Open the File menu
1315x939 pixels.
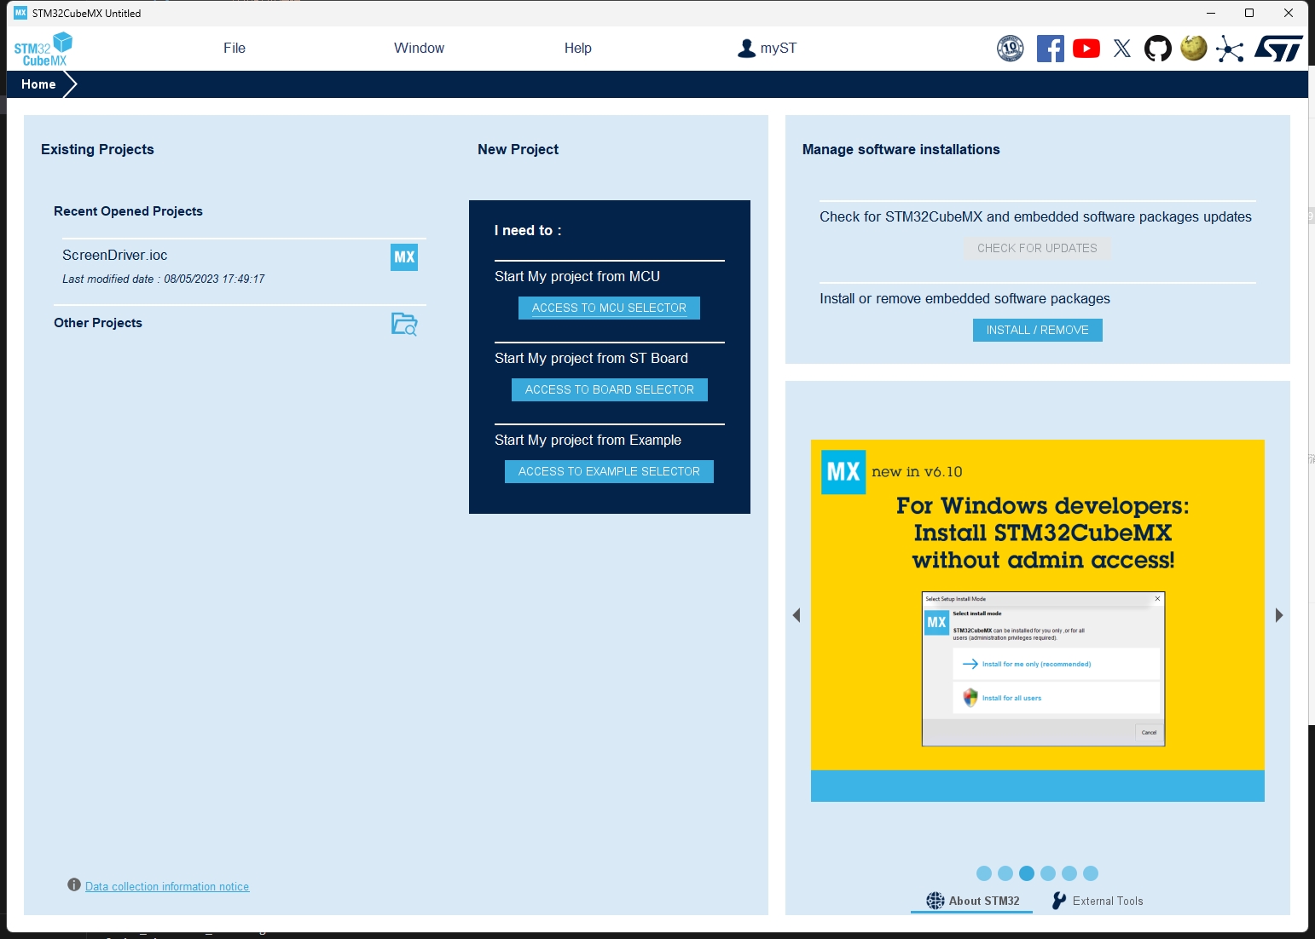235,49
